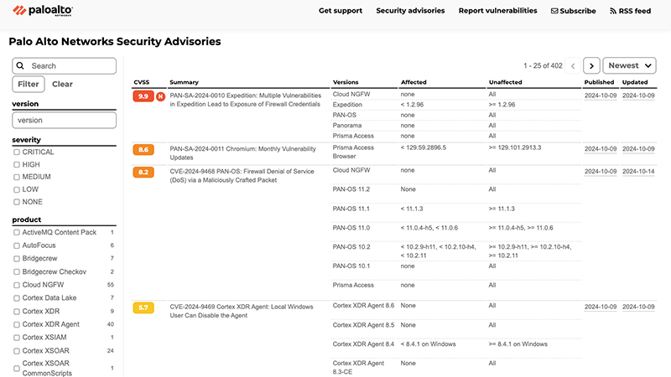Check the CRITICAL severity checkbox
The width and height of the screenshot is (671, 377).
[17, 152]
